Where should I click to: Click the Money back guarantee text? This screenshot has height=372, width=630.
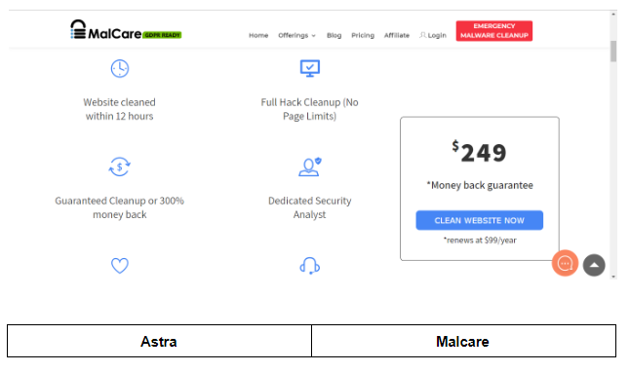tap(480, 185)
